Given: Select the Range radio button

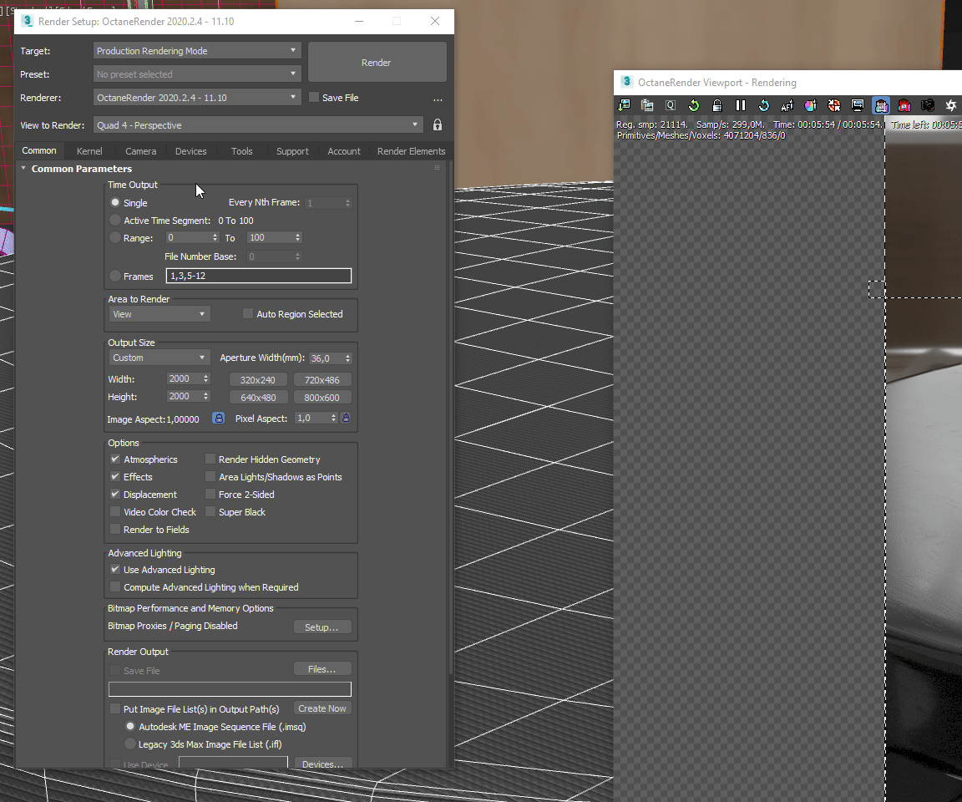Looking at the screenshot, I should click(x=114, y=238).
